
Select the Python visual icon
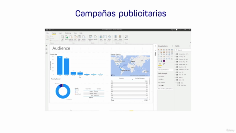click(x=169, y=59)
